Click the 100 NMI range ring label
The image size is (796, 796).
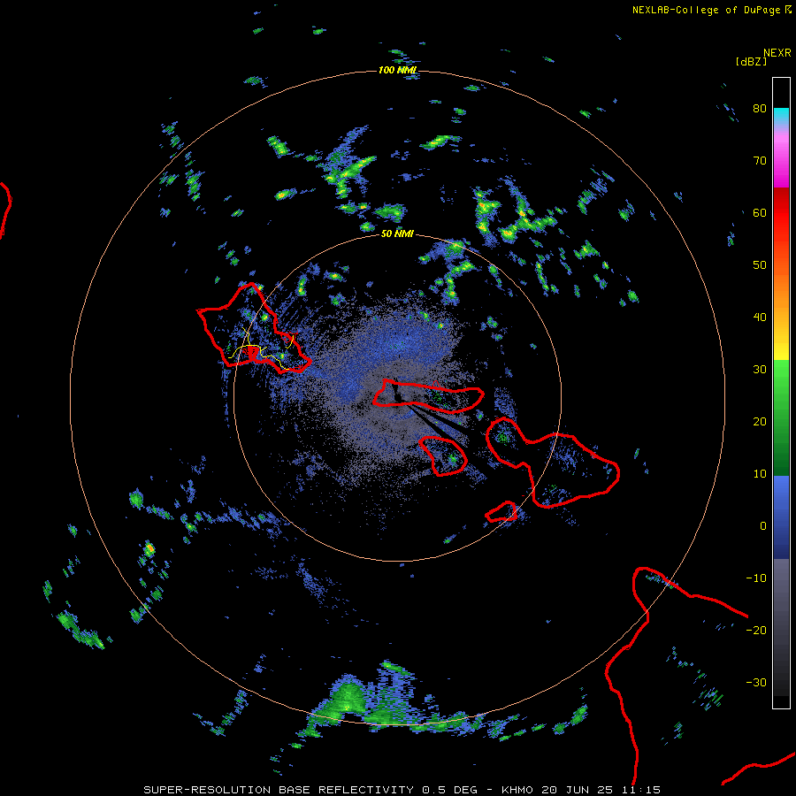click(x=397, y=70)
